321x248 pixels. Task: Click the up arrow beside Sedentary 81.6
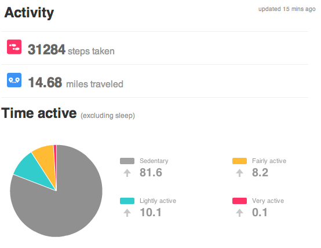127,173
